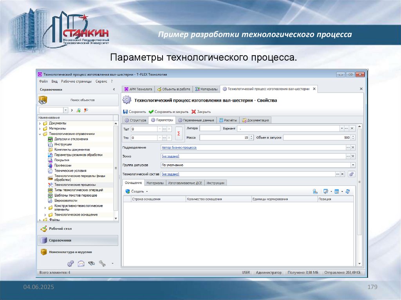Expand Технологическое оснащение folder
Image resolution: width=401 pixels, height=300 pixels.
point(45,215)
